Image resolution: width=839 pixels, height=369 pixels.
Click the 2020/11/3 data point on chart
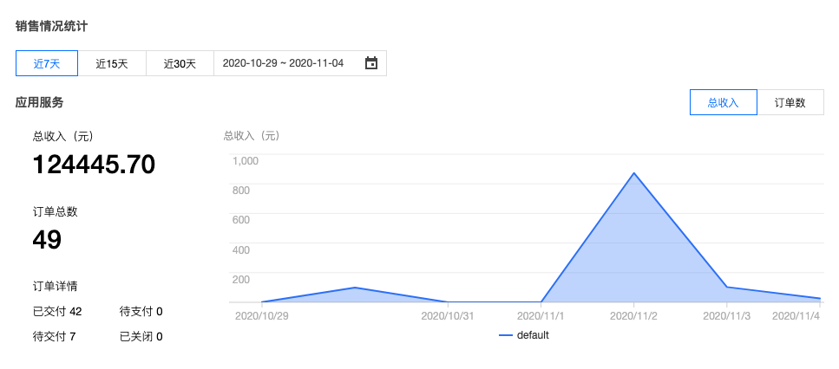click(x=728, y=287)
